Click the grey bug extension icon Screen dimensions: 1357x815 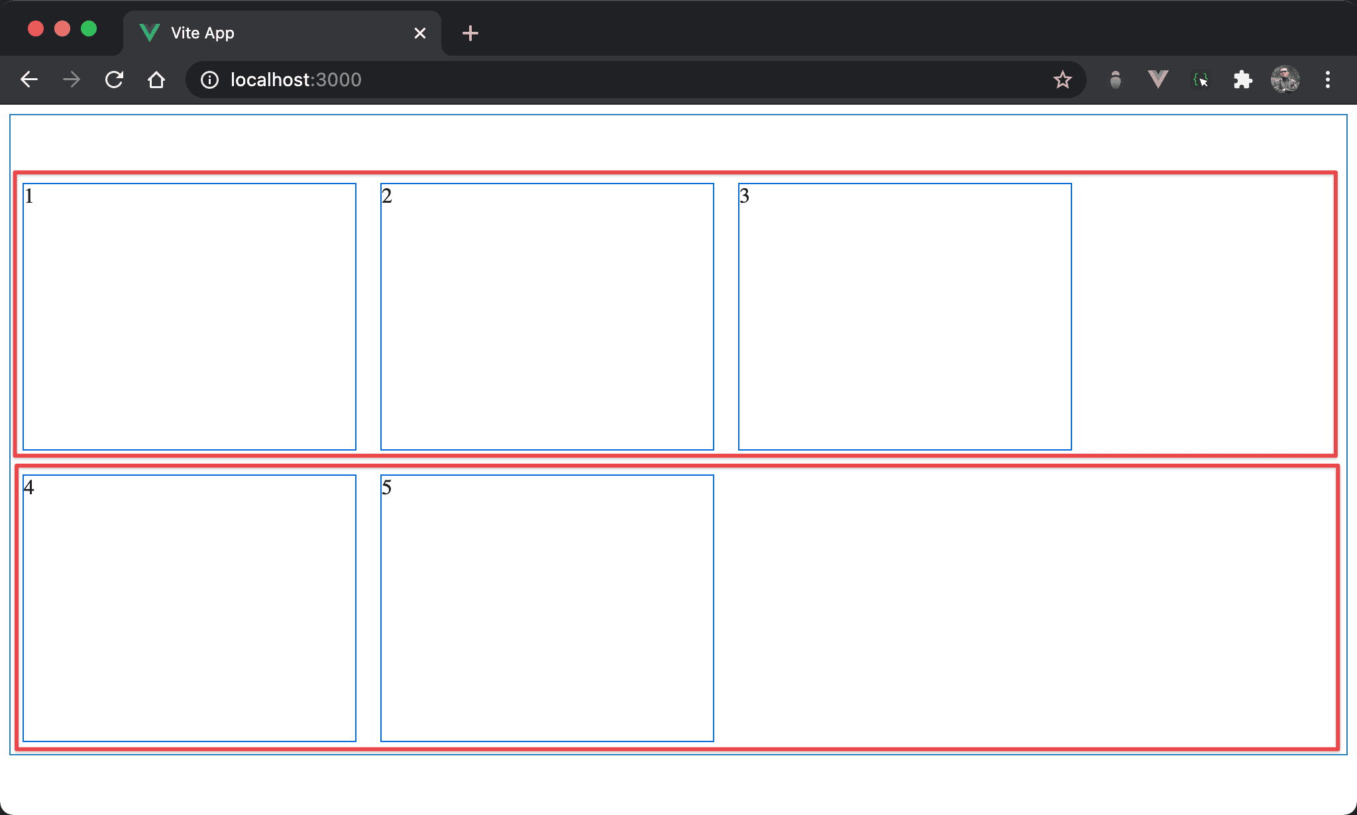click(x=1116, y=80)
